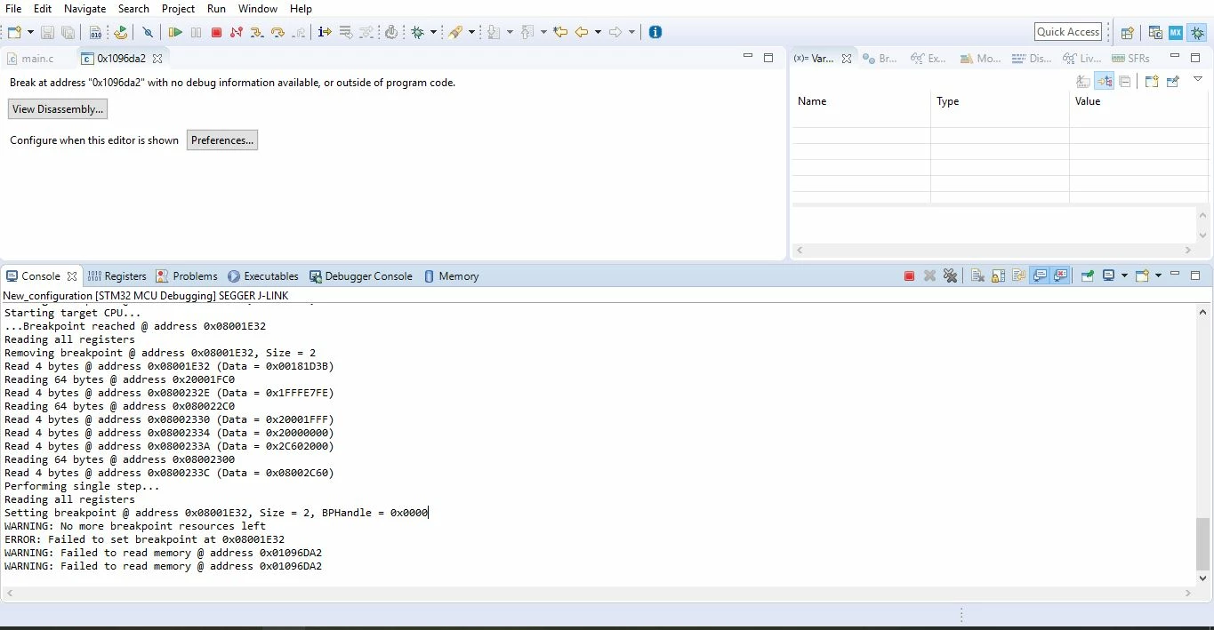
Task: Toggle Show Console on Standard Error Changes
Action: click(x=1060, y=276)
